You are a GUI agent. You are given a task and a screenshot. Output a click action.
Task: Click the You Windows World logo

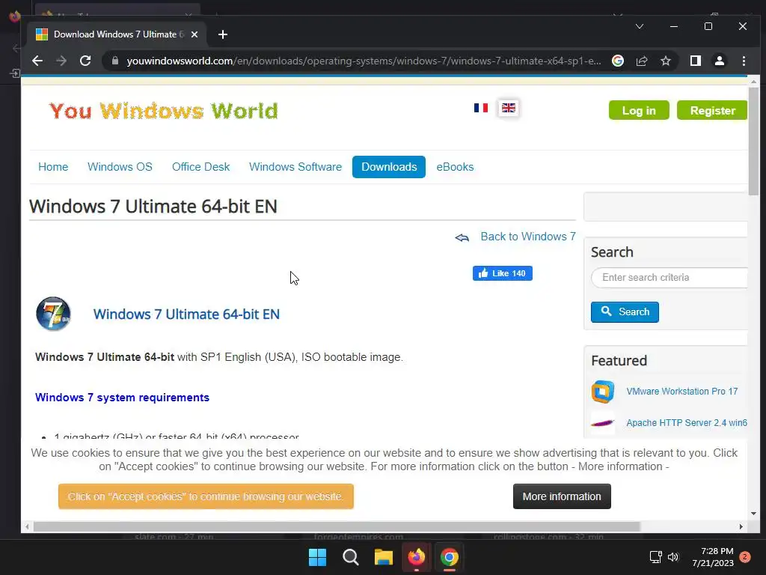(164, 111)
